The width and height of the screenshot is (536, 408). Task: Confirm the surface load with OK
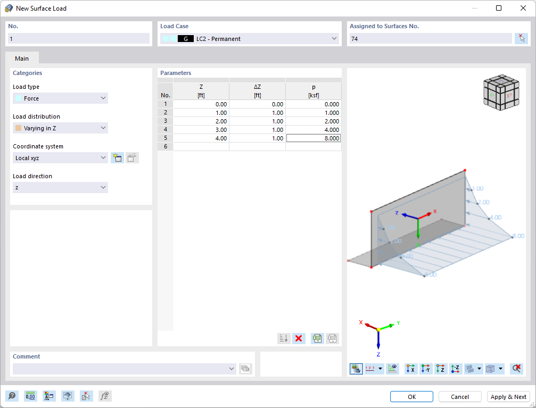[x=411, y=396]
